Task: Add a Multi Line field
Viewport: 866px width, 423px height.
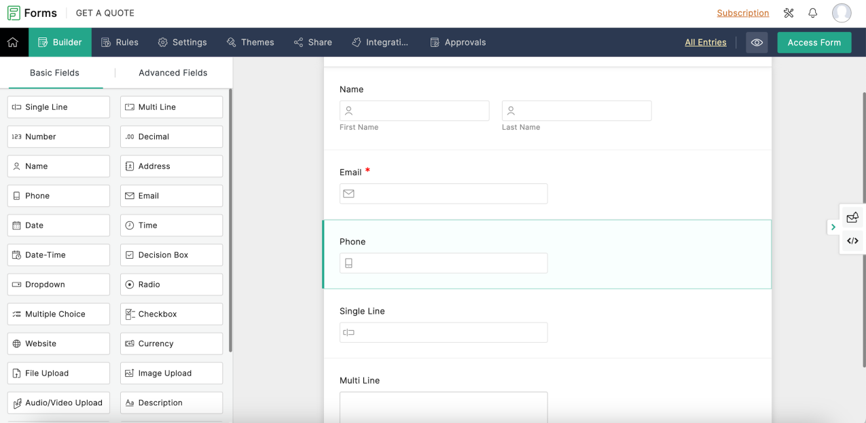Action: [x=171, y=107]
